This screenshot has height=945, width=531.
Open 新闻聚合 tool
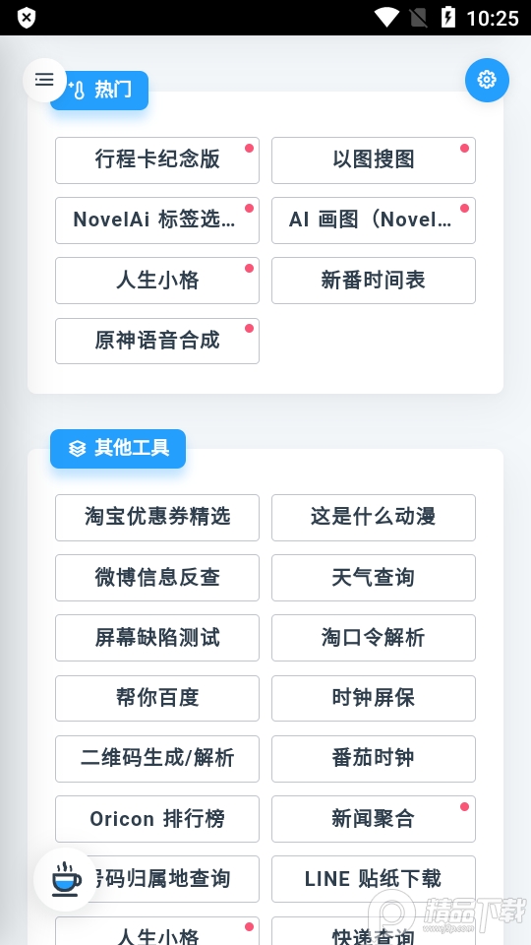(374, 819)
